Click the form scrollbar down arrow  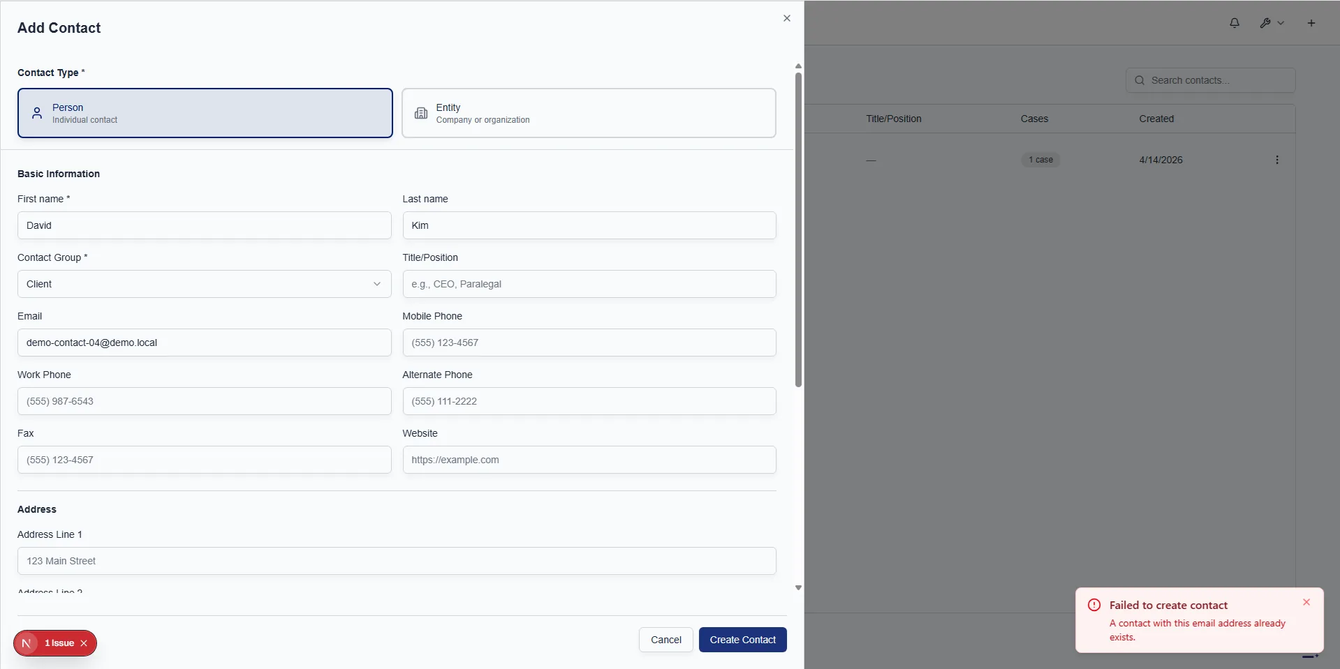[x=798, y=588]
